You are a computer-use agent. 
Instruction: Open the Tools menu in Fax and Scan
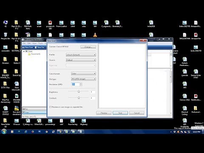(x=40, y=43)
